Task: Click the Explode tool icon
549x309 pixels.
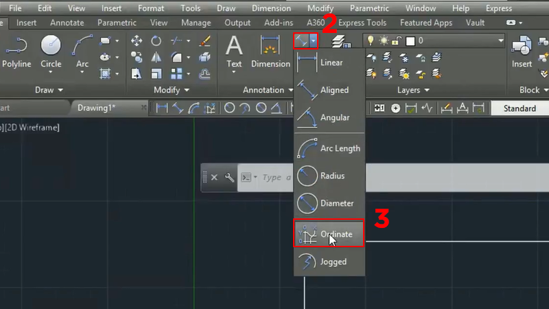Action: pos(205,57)
